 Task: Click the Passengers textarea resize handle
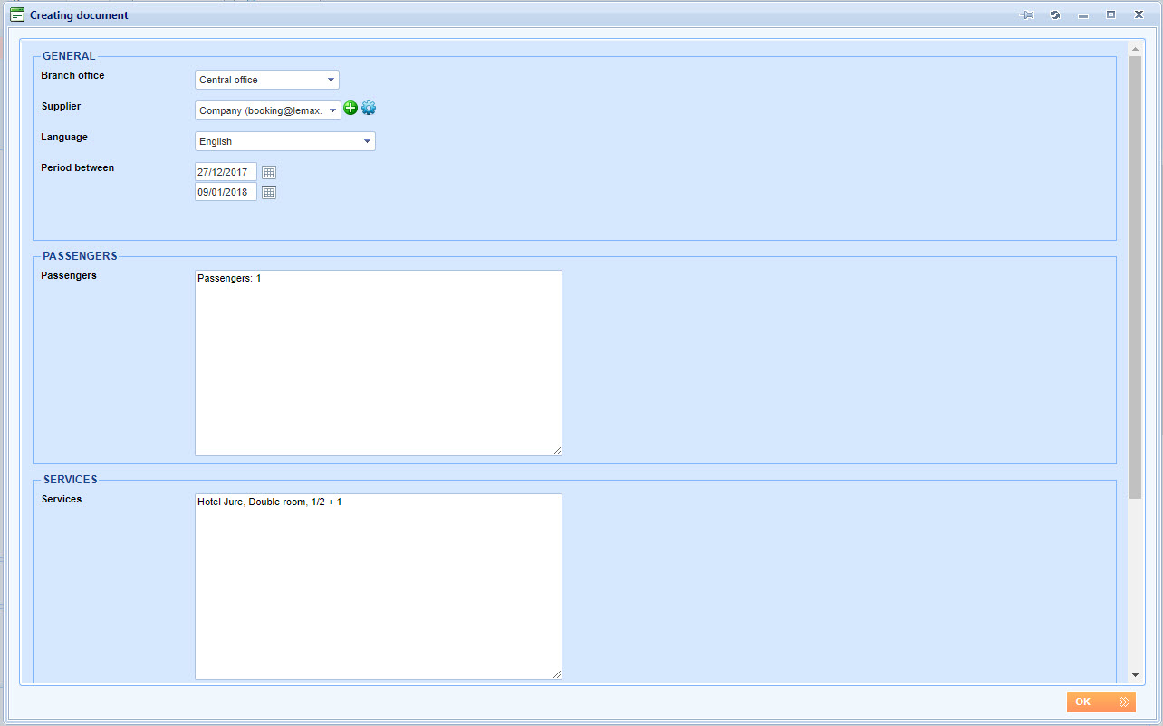point(557,451)
